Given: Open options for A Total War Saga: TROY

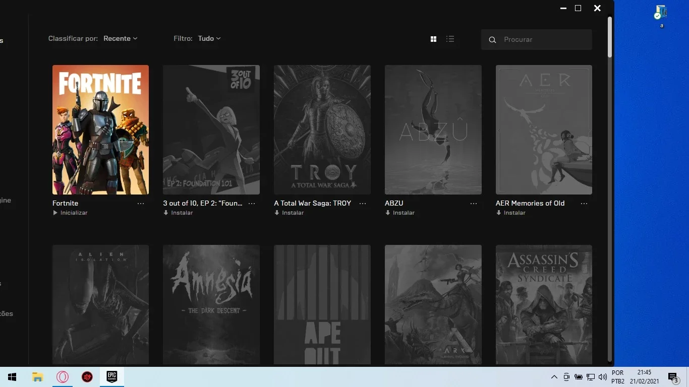Looking at the screenshot, I should point(363,204).
